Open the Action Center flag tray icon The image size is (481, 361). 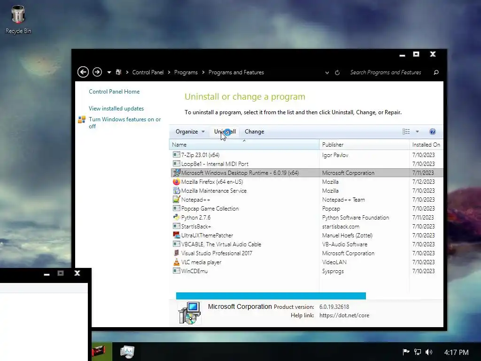coord(406,352)
